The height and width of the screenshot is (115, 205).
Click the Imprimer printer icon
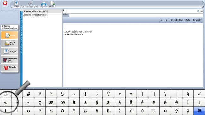click(44, 4)
